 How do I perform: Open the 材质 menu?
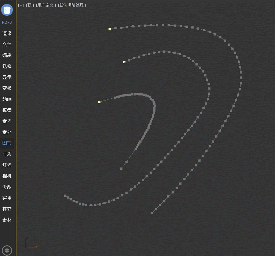pyautogui.click(x=7, y=154)
